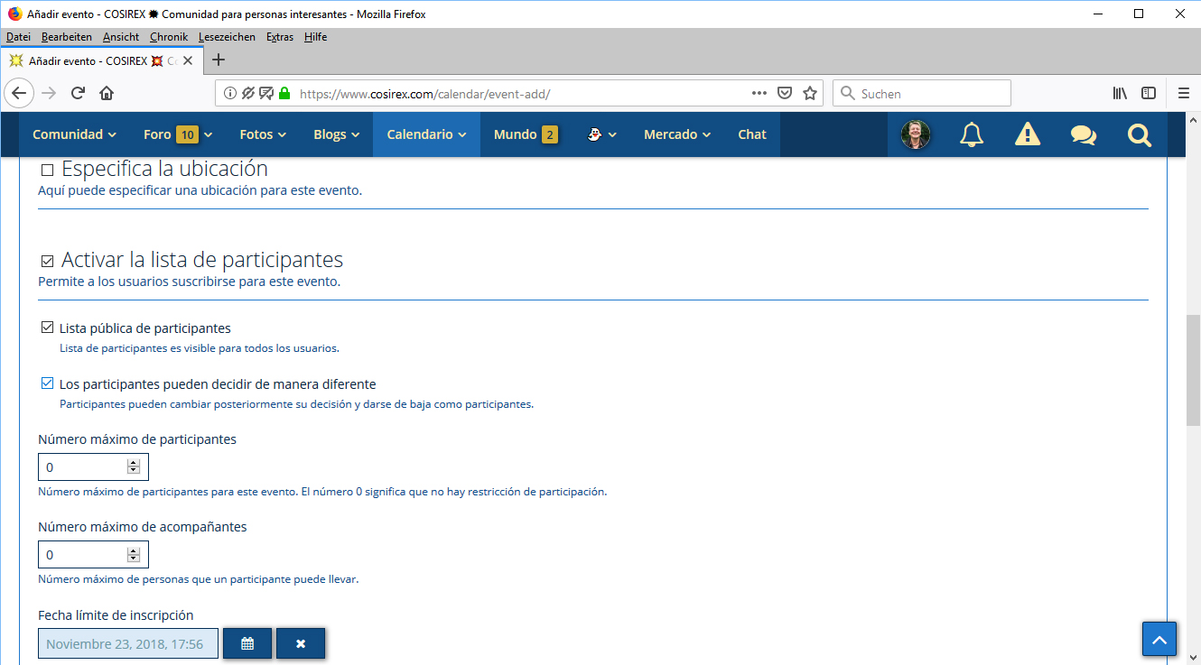Enable the Especifica la ubicación checkbox

(x=48, y=170)
